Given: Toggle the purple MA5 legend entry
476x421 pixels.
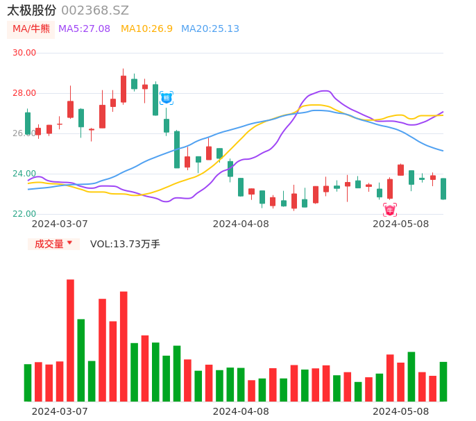Looking at the screenshot, I should coord(84,29).
